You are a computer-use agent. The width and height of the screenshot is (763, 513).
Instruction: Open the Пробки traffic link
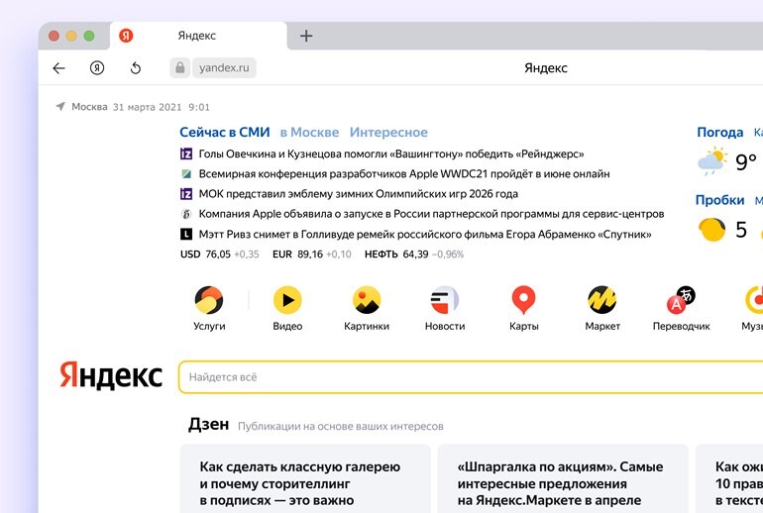click(719, 199)
